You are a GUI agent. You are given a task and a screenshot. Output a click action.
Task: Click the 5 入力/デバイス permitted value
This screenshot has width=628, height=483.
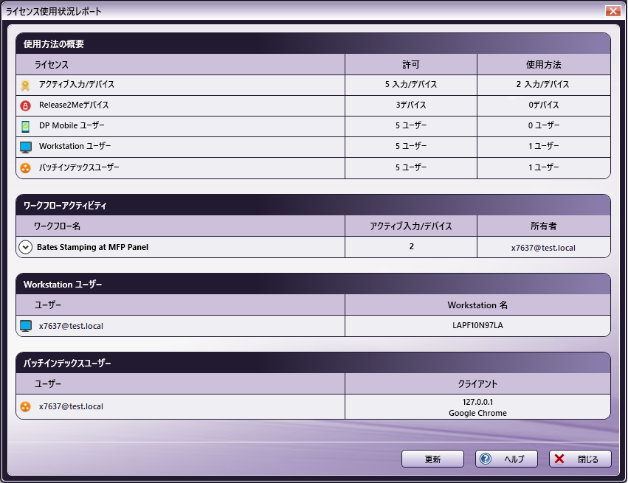pos(411,85)
